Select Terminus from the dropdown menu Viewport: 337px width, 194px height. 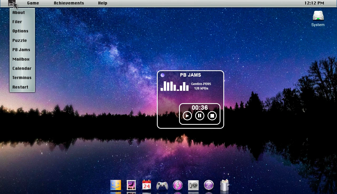pos(22,78)
